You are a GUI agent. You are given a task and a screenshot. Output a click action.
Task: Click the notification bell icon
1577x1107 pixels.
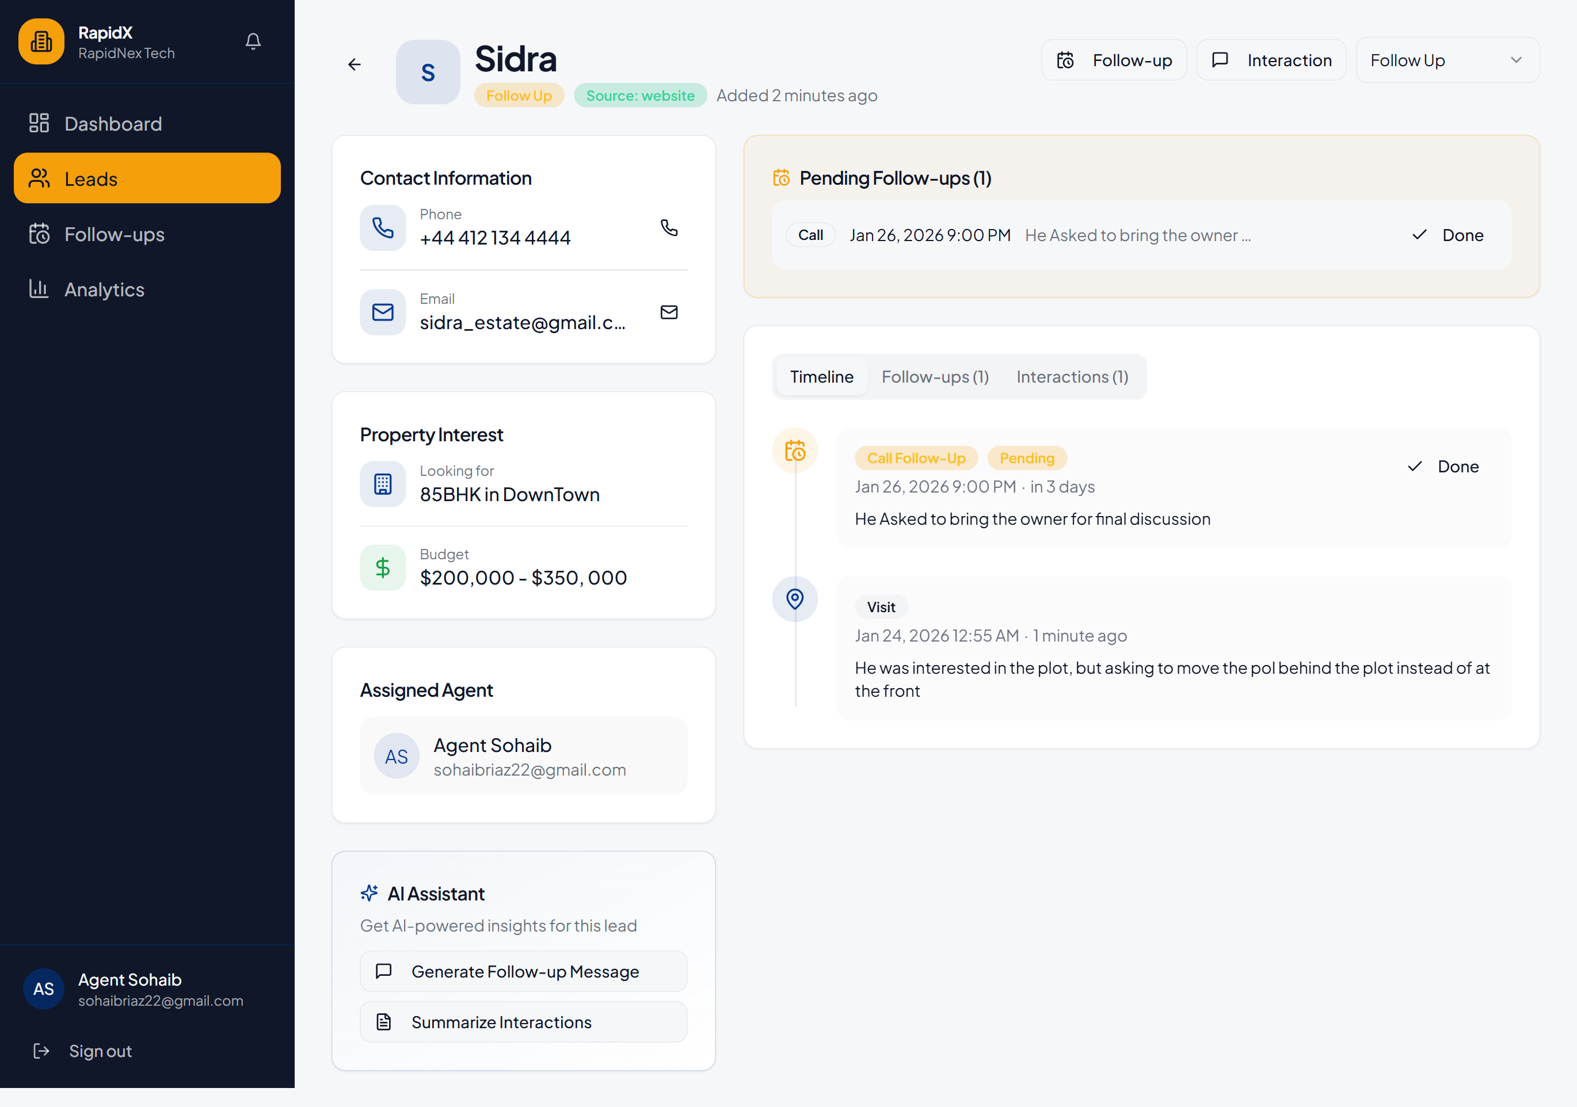253,42
